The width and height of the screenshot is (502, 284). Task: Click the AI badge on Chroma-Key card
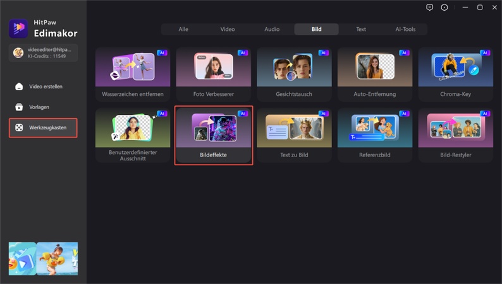pos(485,53)
